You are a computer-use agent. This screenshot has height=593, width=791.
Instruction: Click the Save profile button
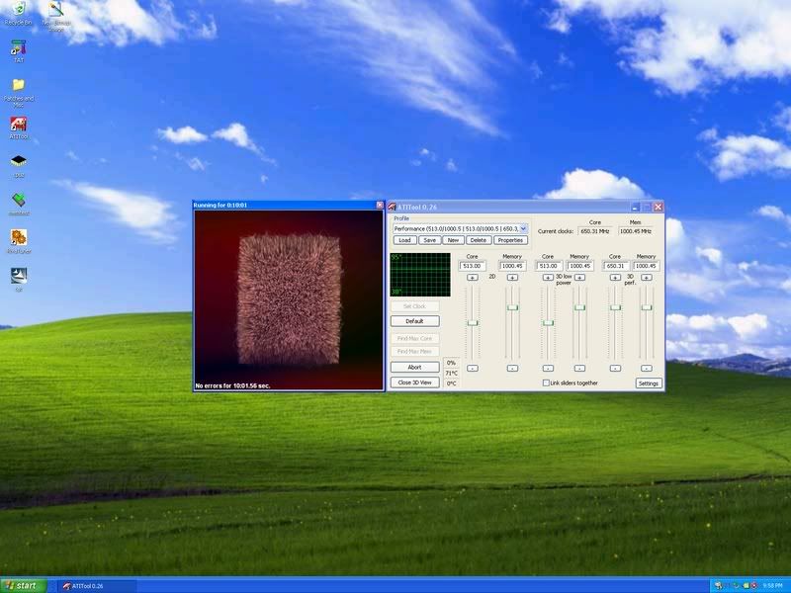pyautogui.click(x=429, y=240)
